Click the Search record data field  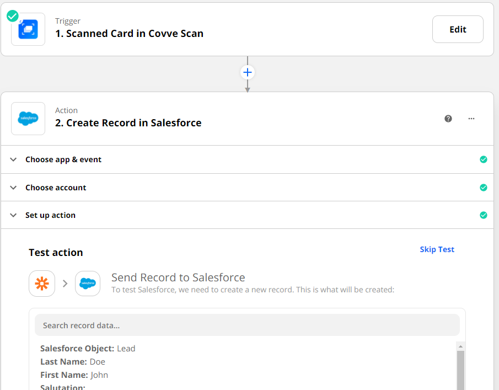[x=247, y=325]
